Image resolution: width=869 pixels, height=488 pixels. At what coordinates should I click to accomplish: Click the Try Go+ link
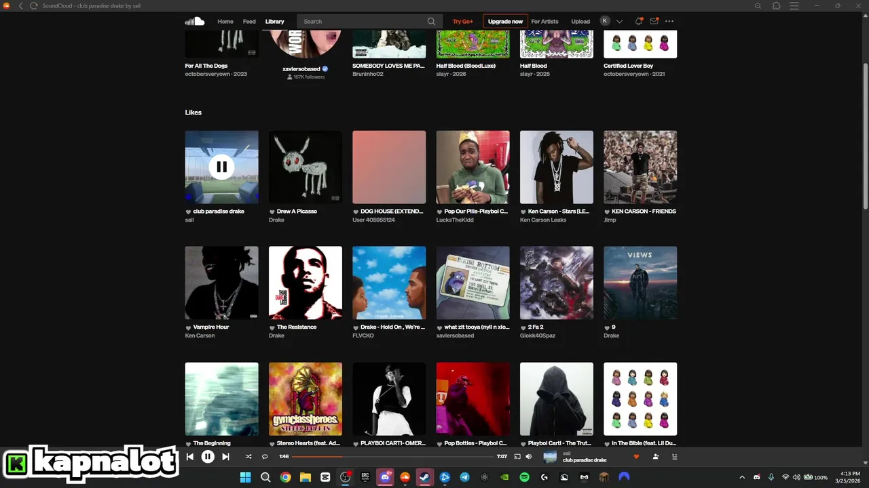click(463, 21)
